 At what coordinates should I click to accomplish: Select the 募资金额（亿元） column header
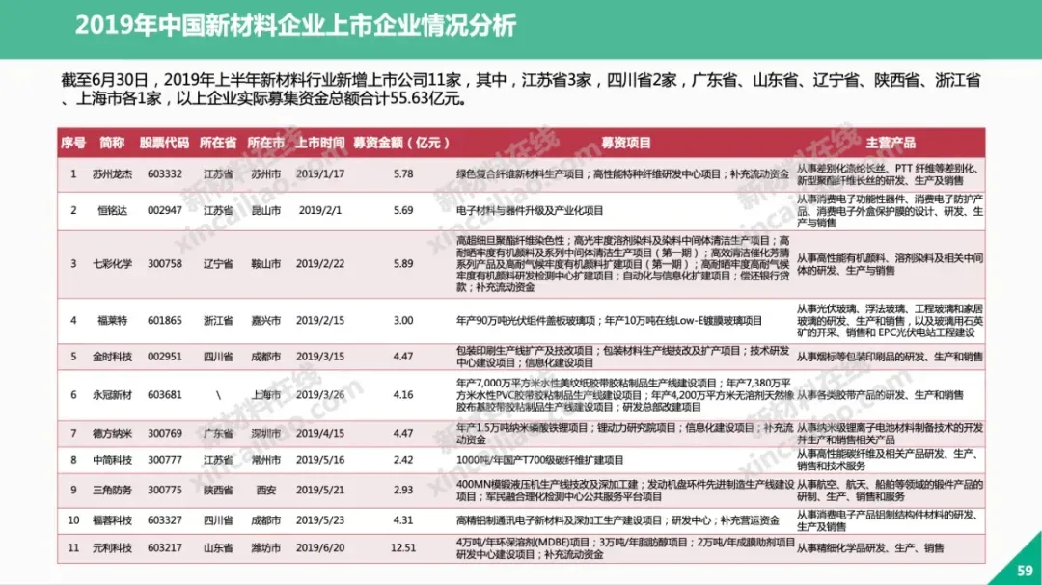(x=402, y=143)
